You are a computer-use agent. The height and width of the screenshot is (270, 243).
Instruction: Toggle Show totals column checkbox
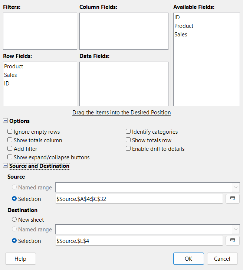pyautogui.click(x=10, y=140)
